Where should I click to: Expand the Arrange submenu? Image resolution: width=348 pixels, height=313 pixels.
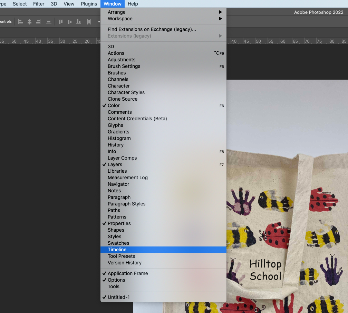click(x=117, y=12)
